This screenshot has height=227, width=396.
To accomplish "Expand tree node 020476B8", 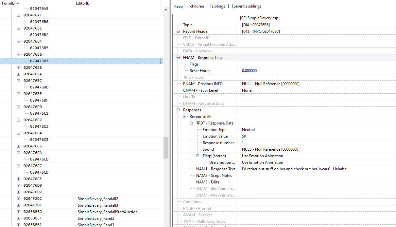I will click(x=19, y=67).
